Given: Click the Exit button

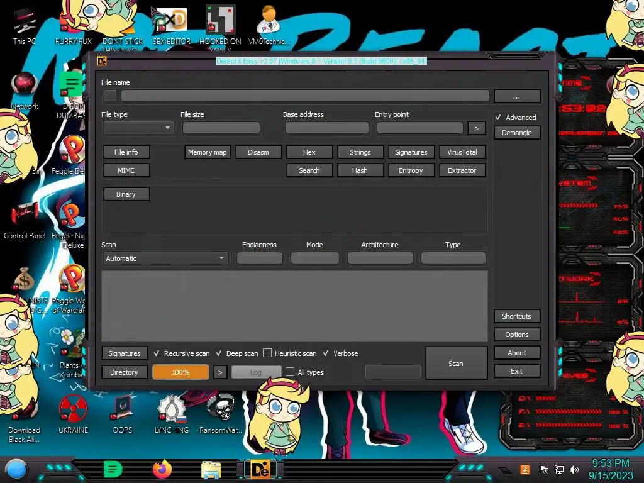Looking at the screenshot, I should pyautogui.click(x=517, y=371).
